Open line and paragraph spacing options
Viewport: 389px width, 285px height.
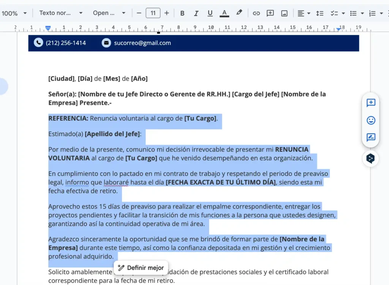[320, 13]
